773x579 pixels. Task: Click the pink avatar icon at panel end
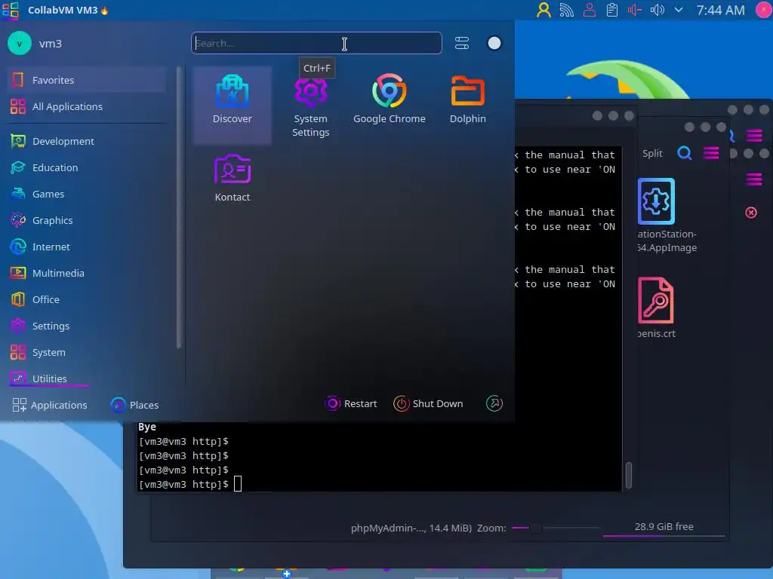click(764, 10)
